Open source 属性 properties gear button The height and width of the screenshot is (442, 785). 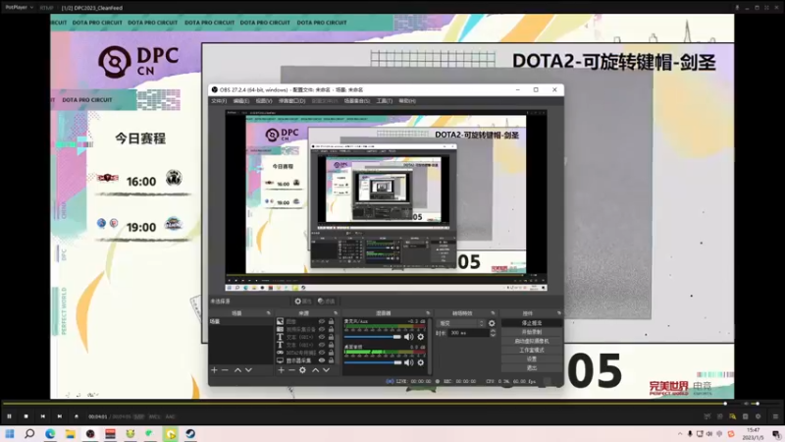[303, 302]
